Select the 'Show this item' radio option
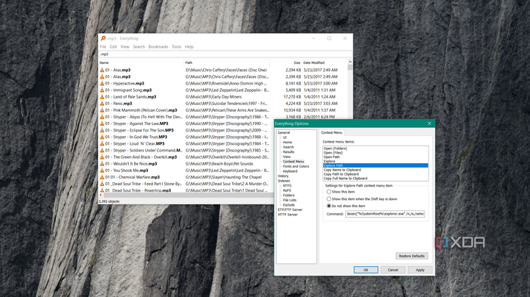The height and width of the screenshot is (297, 530). pyautogui.click(x=328, y=191)
